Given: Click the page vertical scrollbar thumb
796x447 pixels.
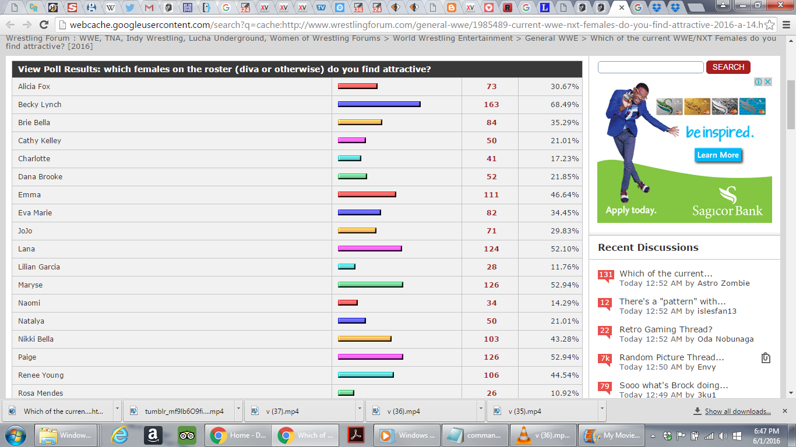Looking at the screenshot, I should tap(791, 105).
